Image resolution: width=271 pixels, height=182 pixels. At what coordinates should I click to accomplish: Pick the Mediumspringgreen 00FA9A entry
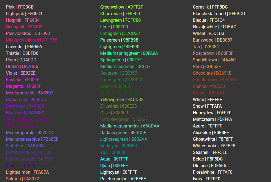(129, 53)
